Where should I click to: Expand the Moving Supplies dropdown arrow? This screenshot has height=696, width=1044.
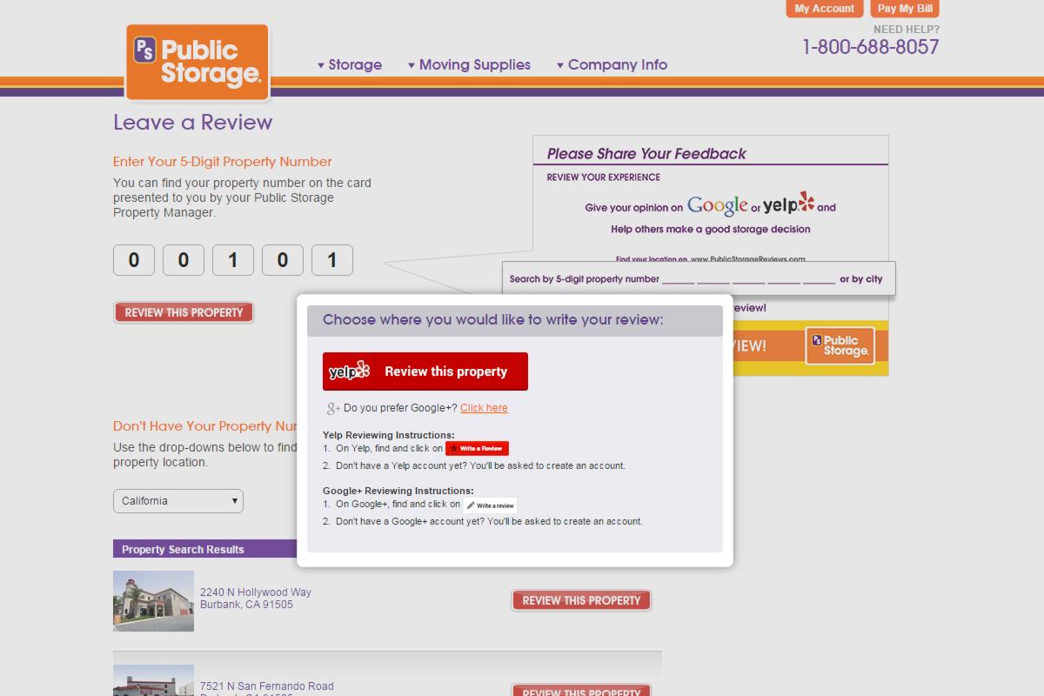coord(411,64)
